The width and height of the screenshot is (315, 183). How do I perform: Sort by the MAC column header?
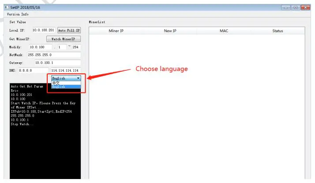pyautogui.click(x=224, y=31)
